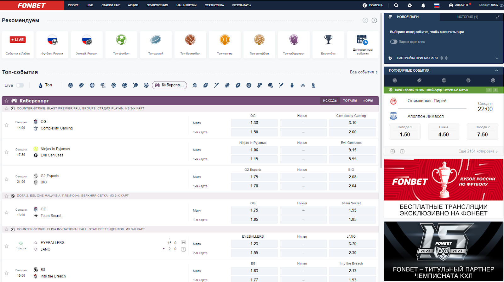Collapse bet slip with the shrink arrows icon
The height and width of the screenshot is (282, 504).
pos(497,17)
